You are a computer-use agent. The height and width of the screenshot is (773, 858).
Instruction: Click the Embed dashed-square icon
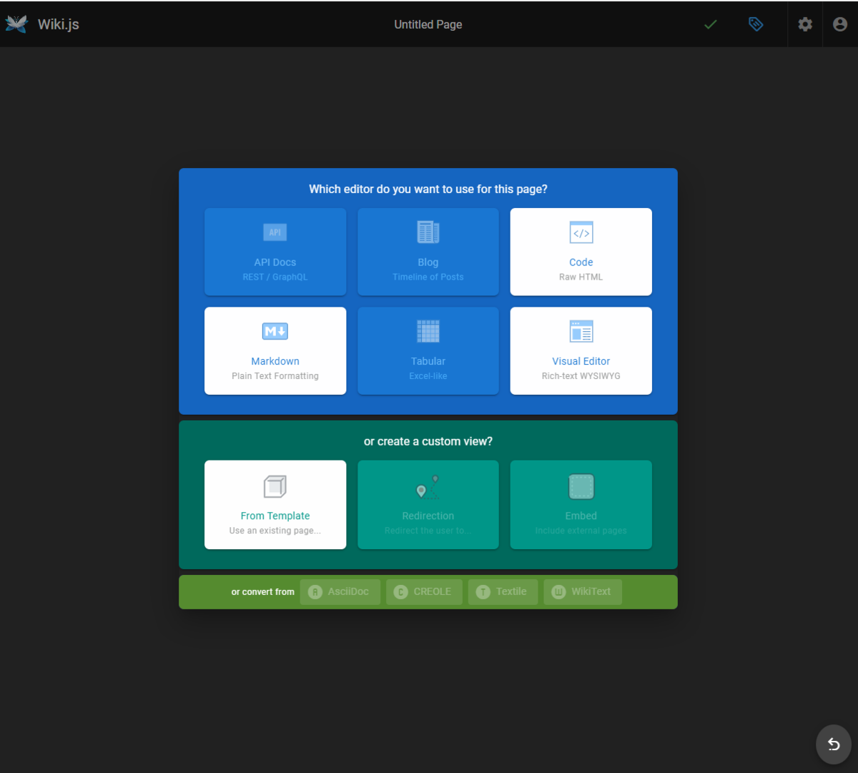tap(581, 487)
